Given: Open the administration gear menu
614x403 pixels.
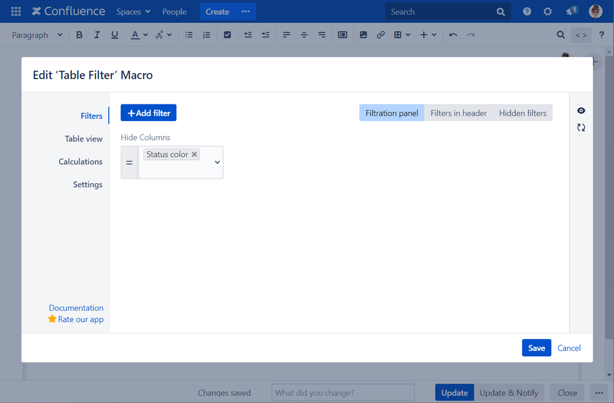Looking at the screenshot, I should click(548, 12).
